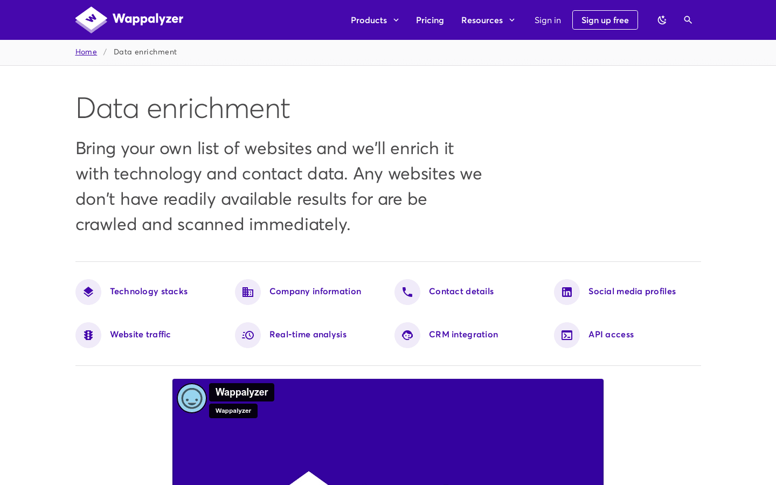Click the API access terminal icon
The height and width of the screenshot is (485, 776).
tap(566, 335)
